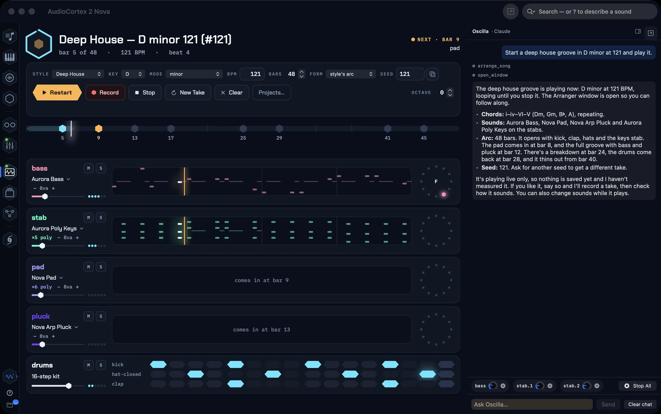
Task: Click the bass track volume slider handle
Action: pyautogui.click(x=45, y=196)
